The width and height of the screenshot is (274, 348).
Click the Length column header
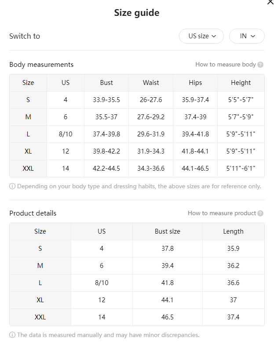tap(234, 231)
